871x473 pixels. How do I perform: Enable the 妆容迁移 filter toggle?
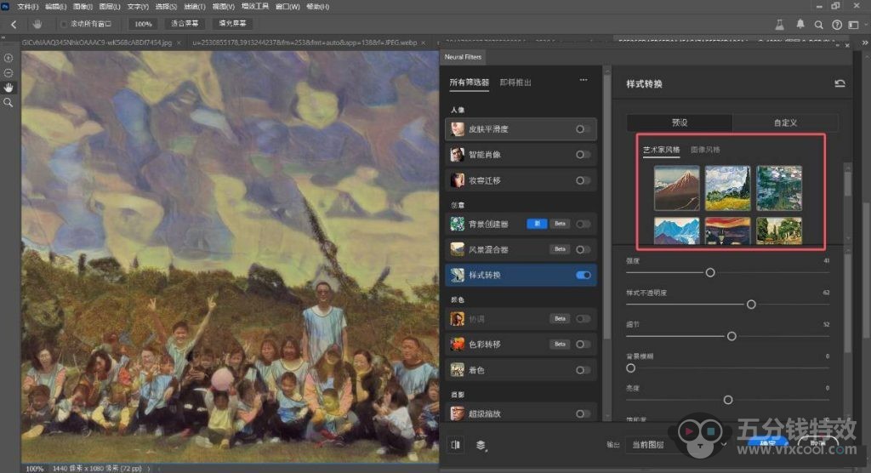583,180
